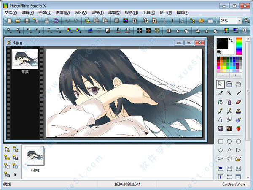
Task: Click the 1920x1080x16M status text
Action: (127, 184)
